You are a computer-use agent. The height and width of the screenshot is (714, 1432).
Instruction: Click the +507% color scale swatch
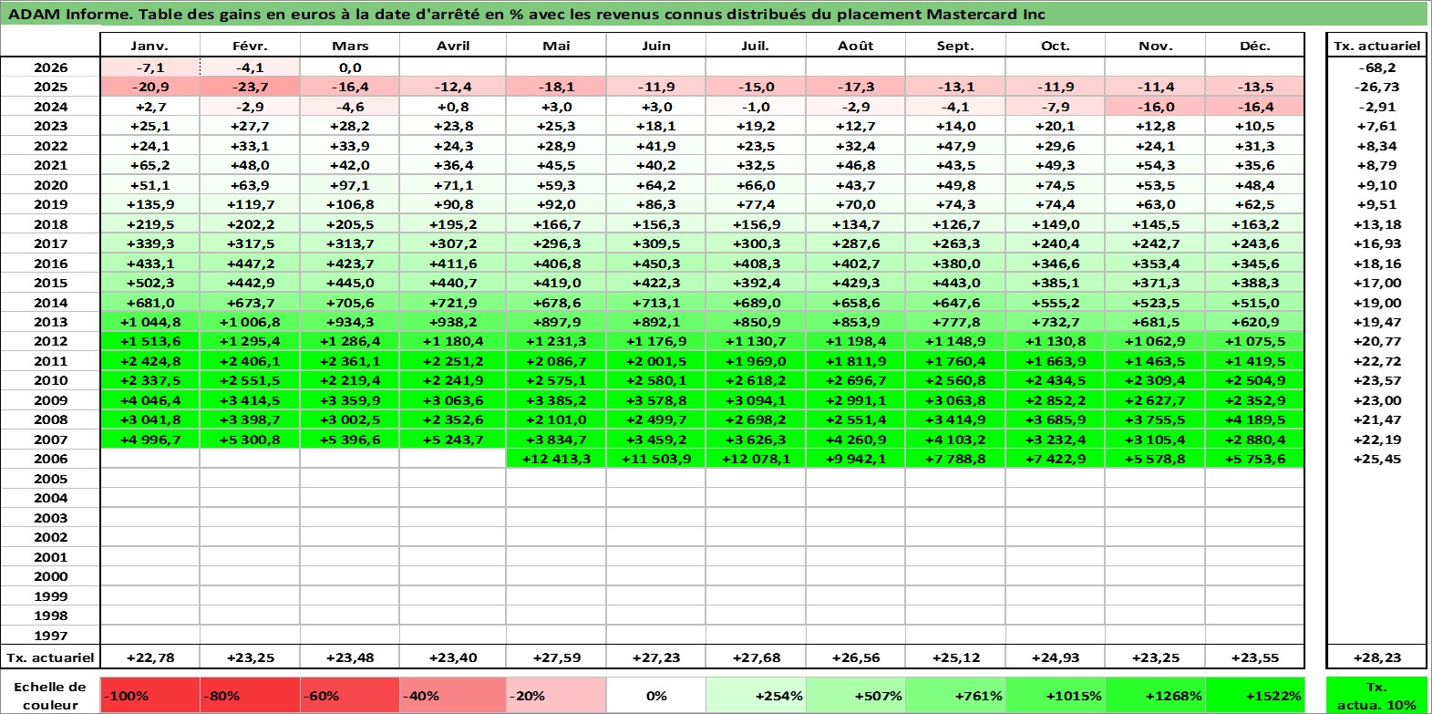coord(855,696)
